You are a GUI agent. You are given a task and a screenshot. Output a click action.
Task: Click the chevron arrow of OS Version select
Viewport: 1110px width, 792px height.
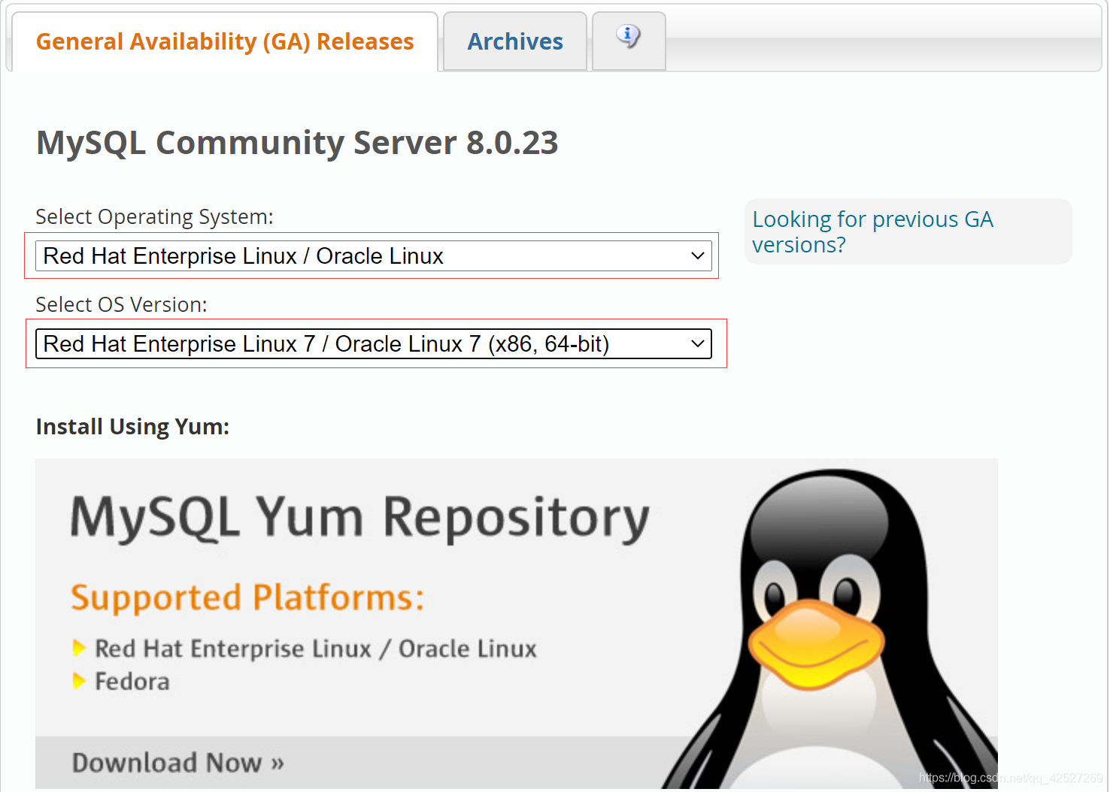pos(697,344)
